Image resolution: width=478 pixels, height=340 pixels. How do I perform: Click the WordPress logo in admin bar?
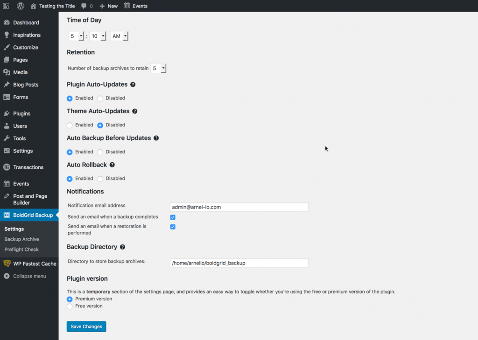click(x=20, y=6)
